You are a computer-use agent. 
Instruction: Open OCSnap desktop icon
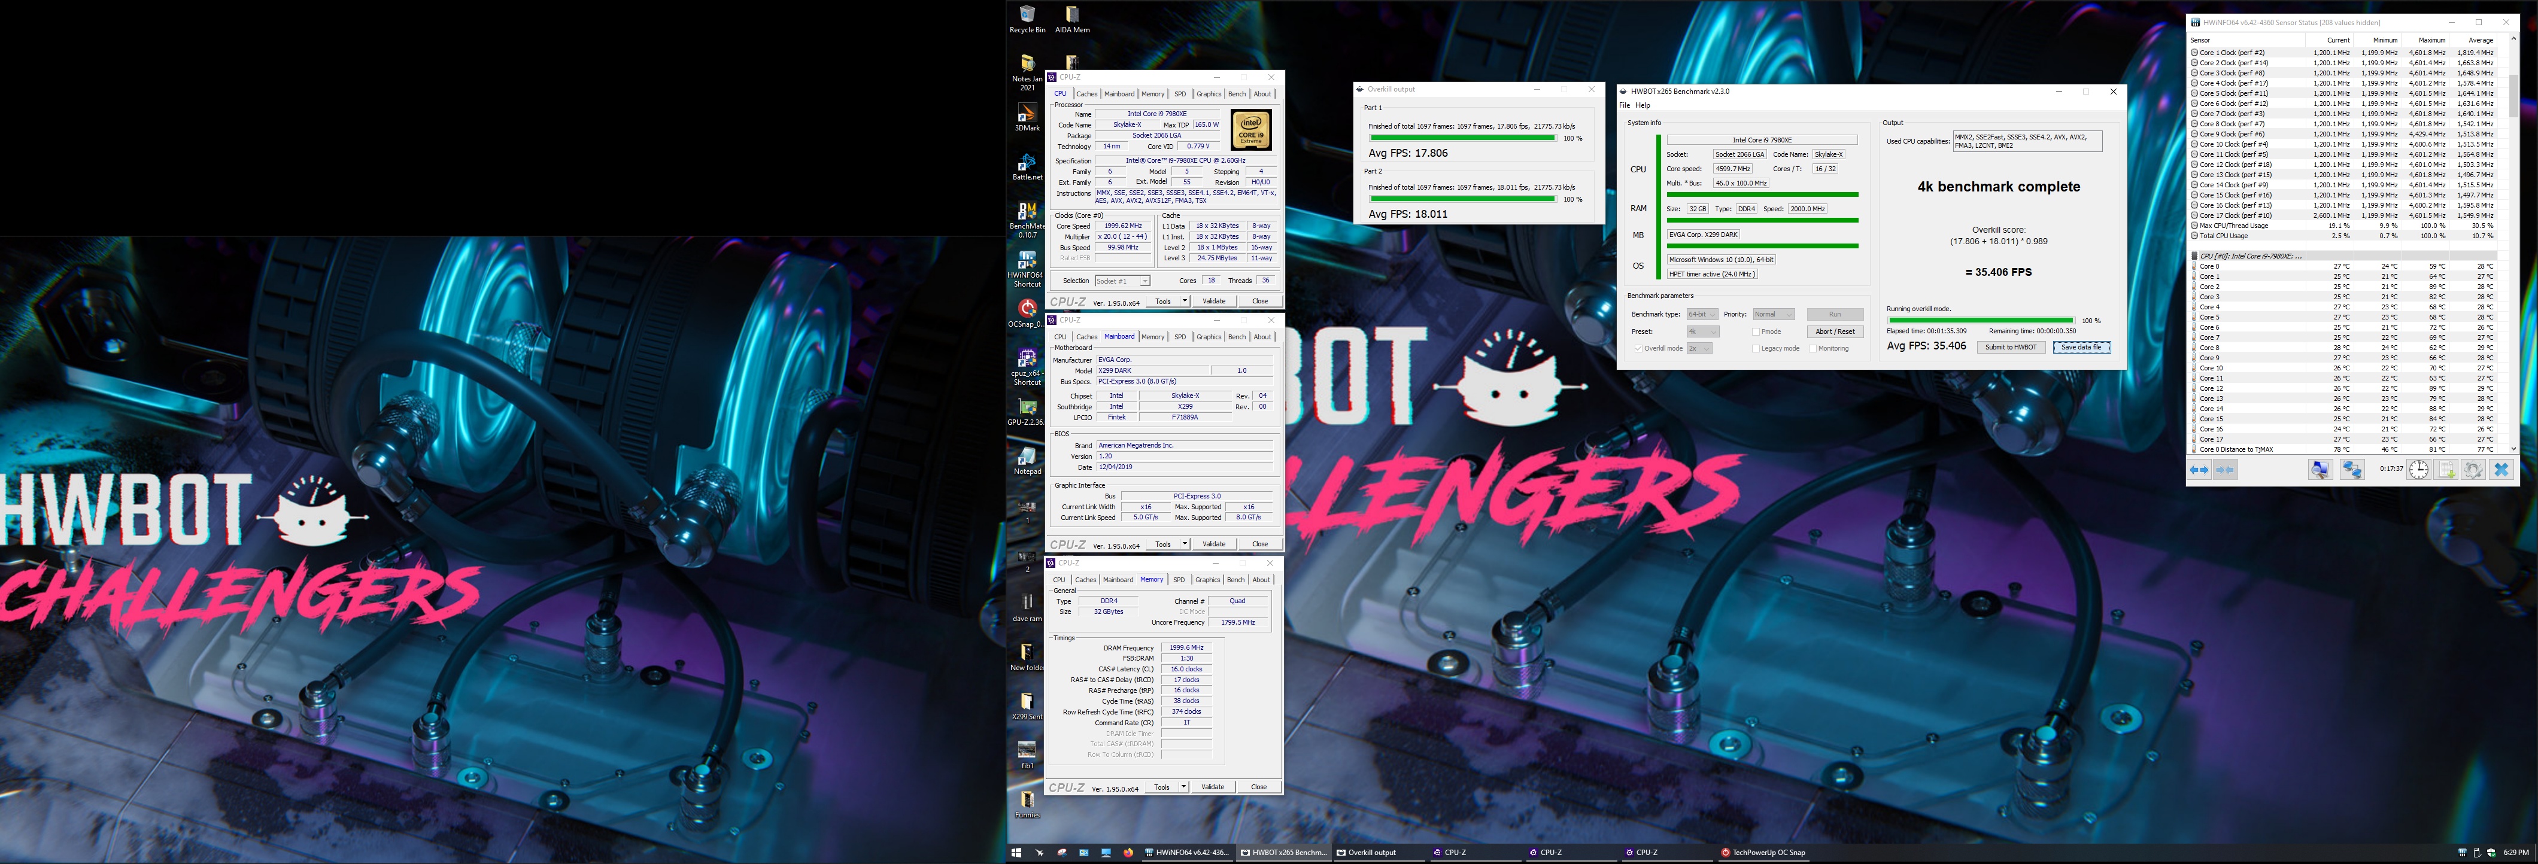click(x=1027, y=314)
